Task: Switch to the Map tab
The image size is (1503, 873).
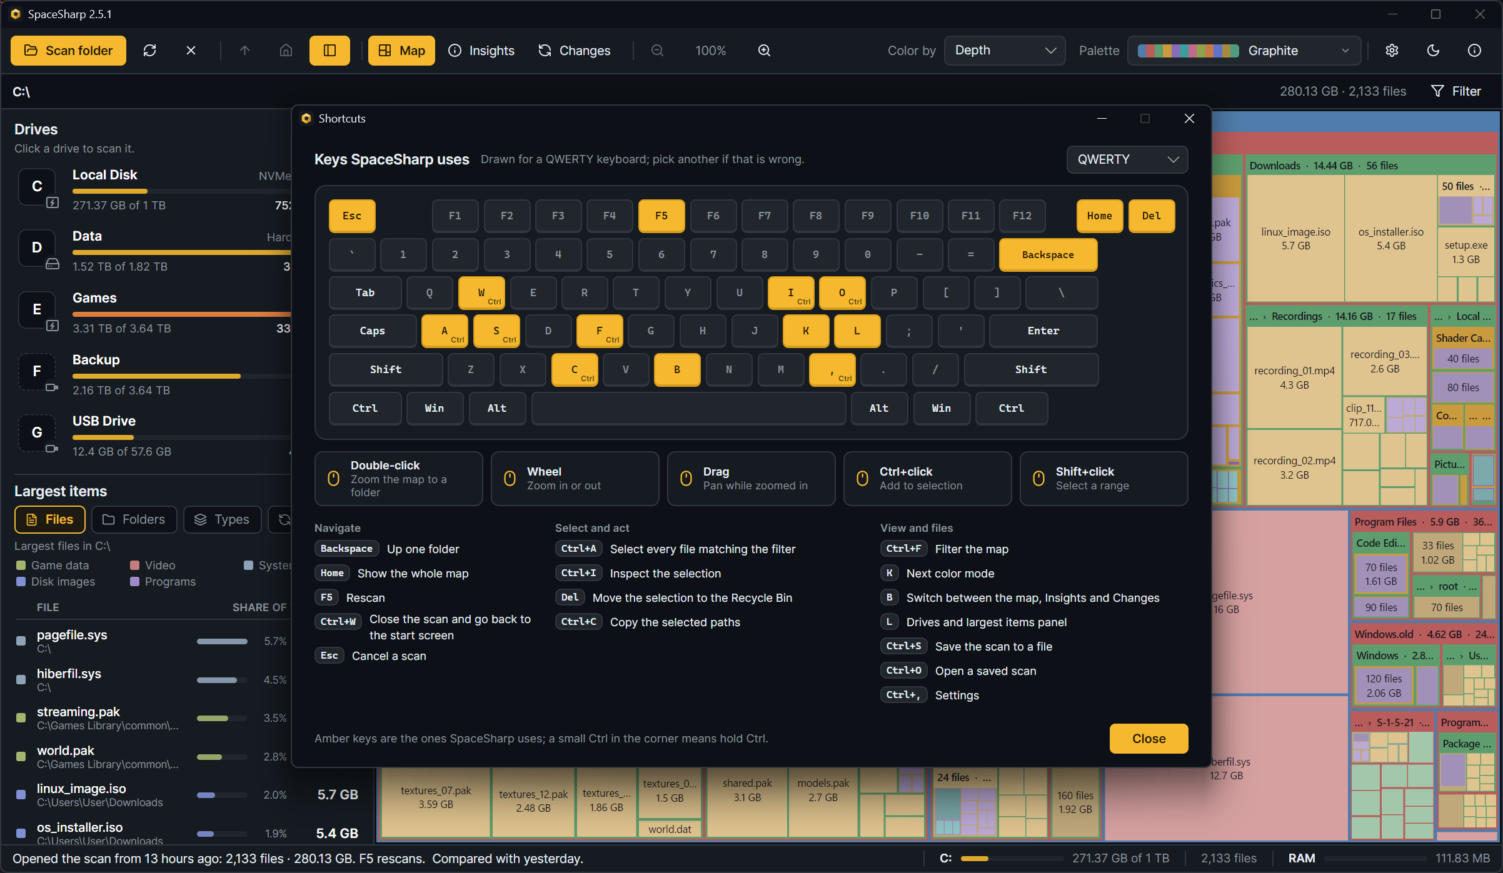Action: coord(401,51)
